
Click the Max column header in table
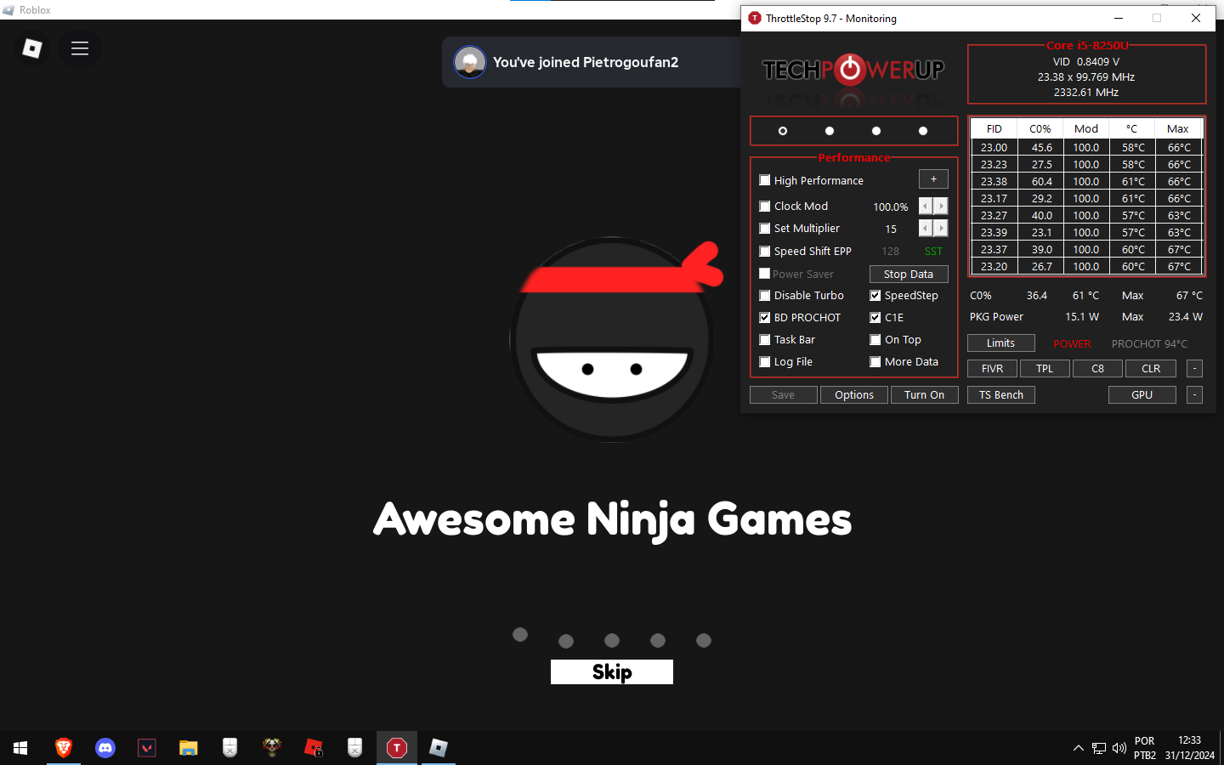1178,128
